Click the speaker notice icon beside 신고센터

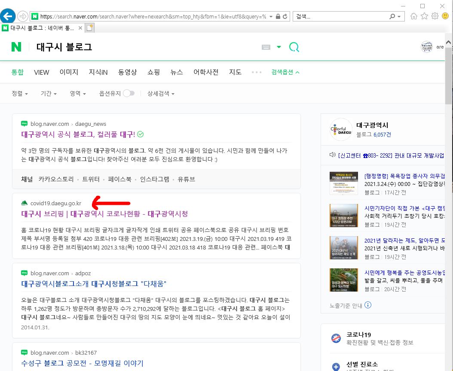tap(333, 155)
